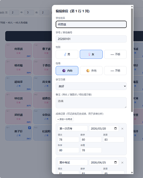This screenshot has height=178, width=143.
Task: Click 体育 score field in 第一次月考
Action: (x=91, y=150)
